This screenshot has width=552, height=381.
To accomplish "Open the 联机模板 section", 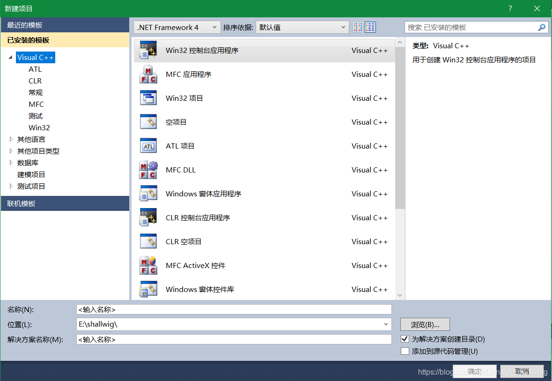I will tap(65, 203).
